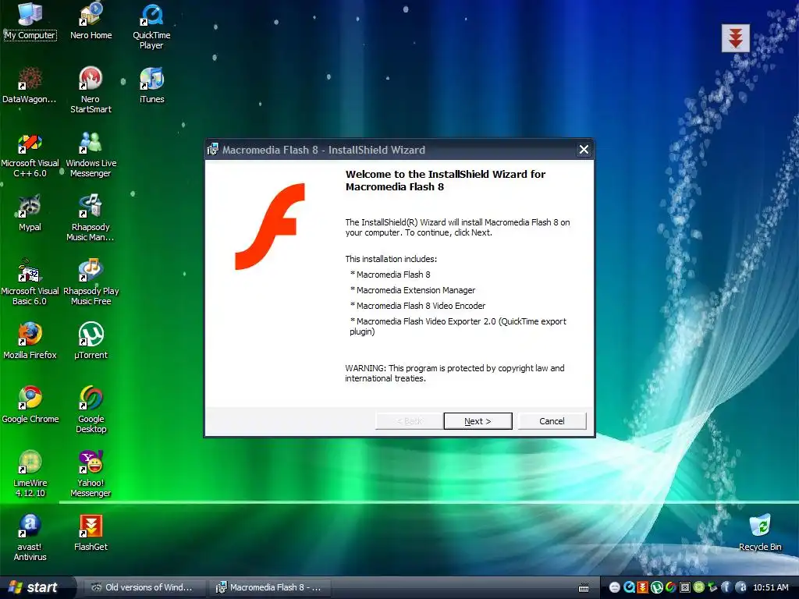This screenshot has height=599, width=799.
Task: Open avast! Antivirus desktop shortcut
Action: pos(30,538)
